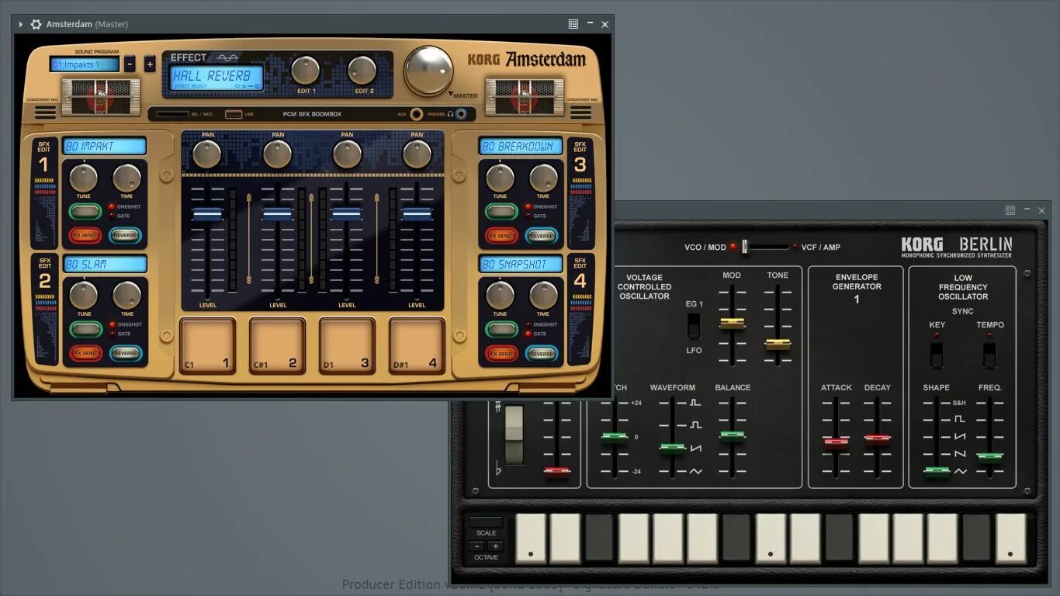Click the sine wave icon beside EFFECT label

[227, 57]
